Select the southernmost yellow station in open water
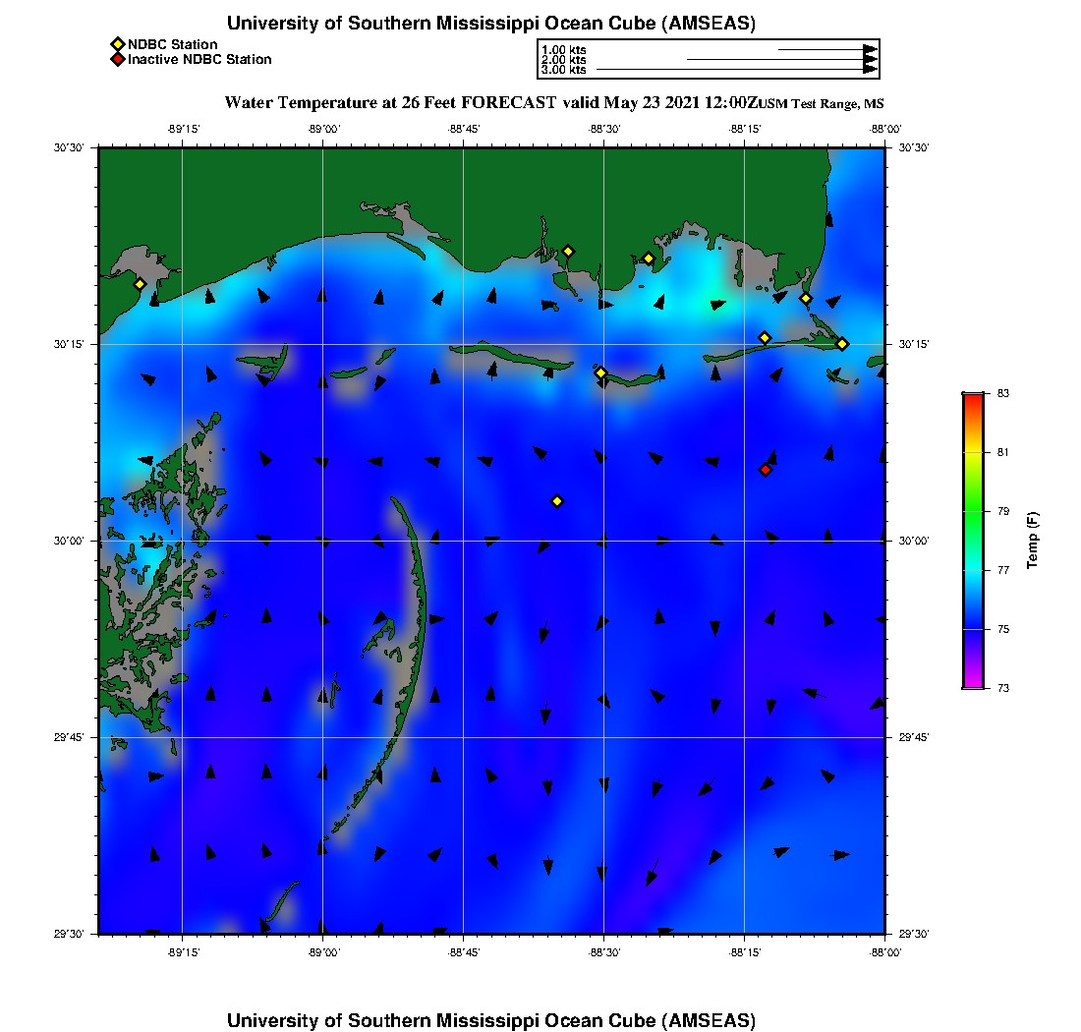 click(x=557, y=501)
